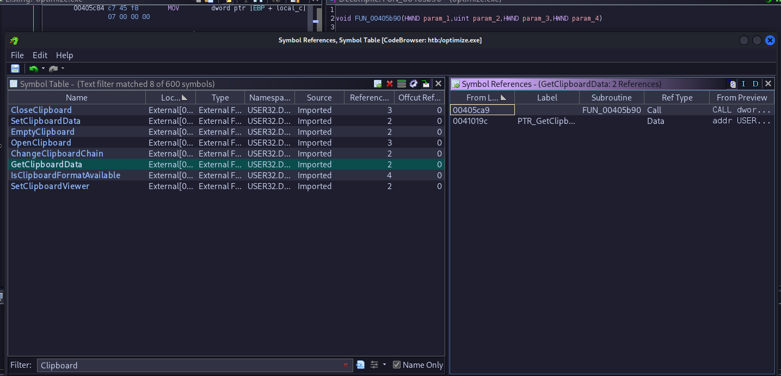
Task: Toggle the Name Only checkbox
Action: [x=397, y=365]
